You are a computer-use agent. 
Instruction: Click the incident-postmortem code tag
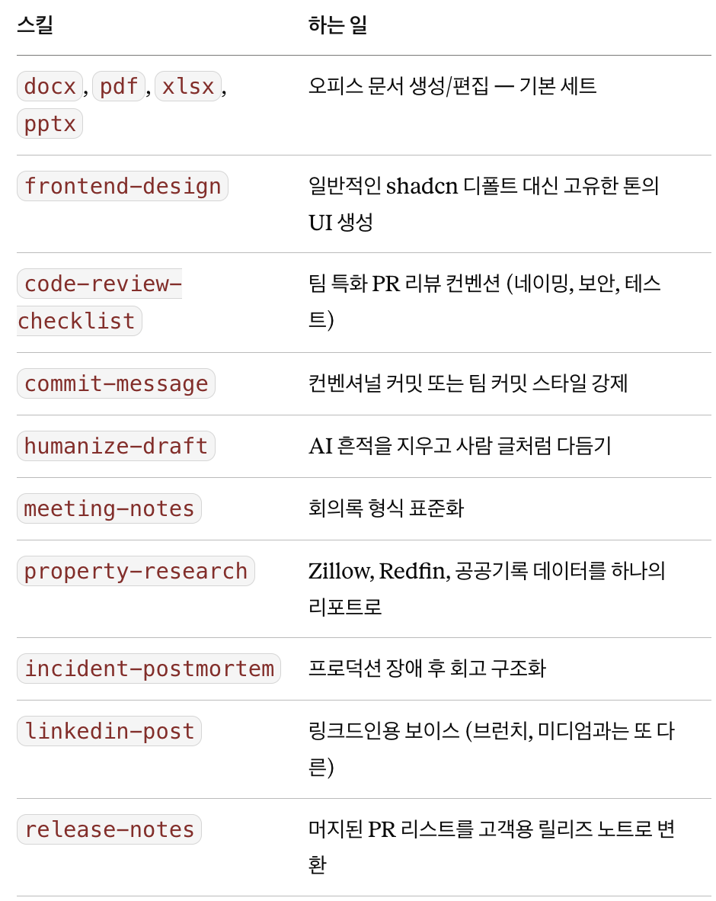149,669
